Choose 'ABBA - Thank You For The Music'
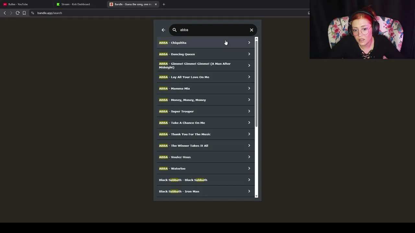The image size is (415, 233). [206, 134]
